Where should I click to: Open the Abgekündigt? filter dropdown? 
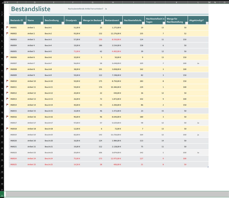coord(207,23)
